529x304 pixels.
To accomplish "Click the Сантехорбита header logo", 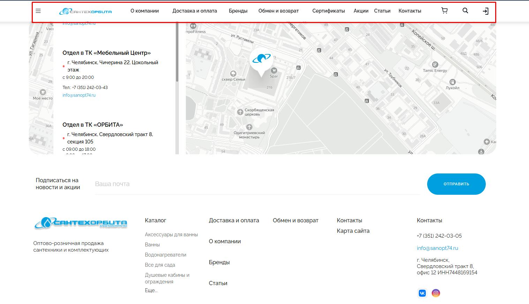I will (85, 12).
